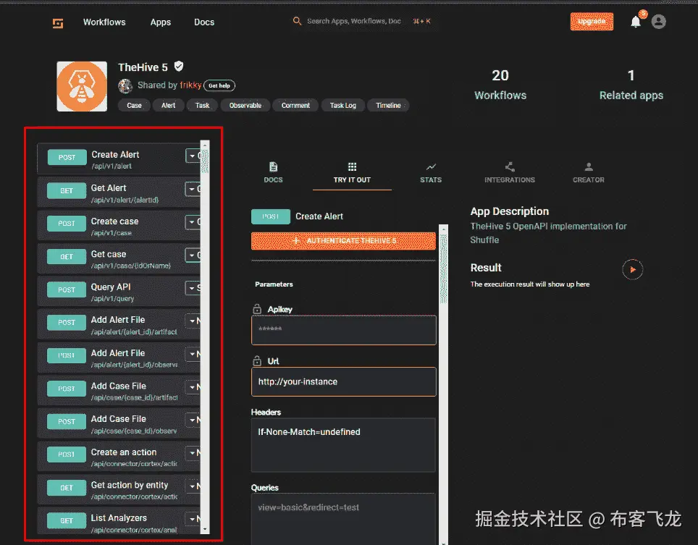The height and width of the screenshot is (545, 698).
Task: Expand dropdown on Query API row
Action: click(x=193, y=288)
